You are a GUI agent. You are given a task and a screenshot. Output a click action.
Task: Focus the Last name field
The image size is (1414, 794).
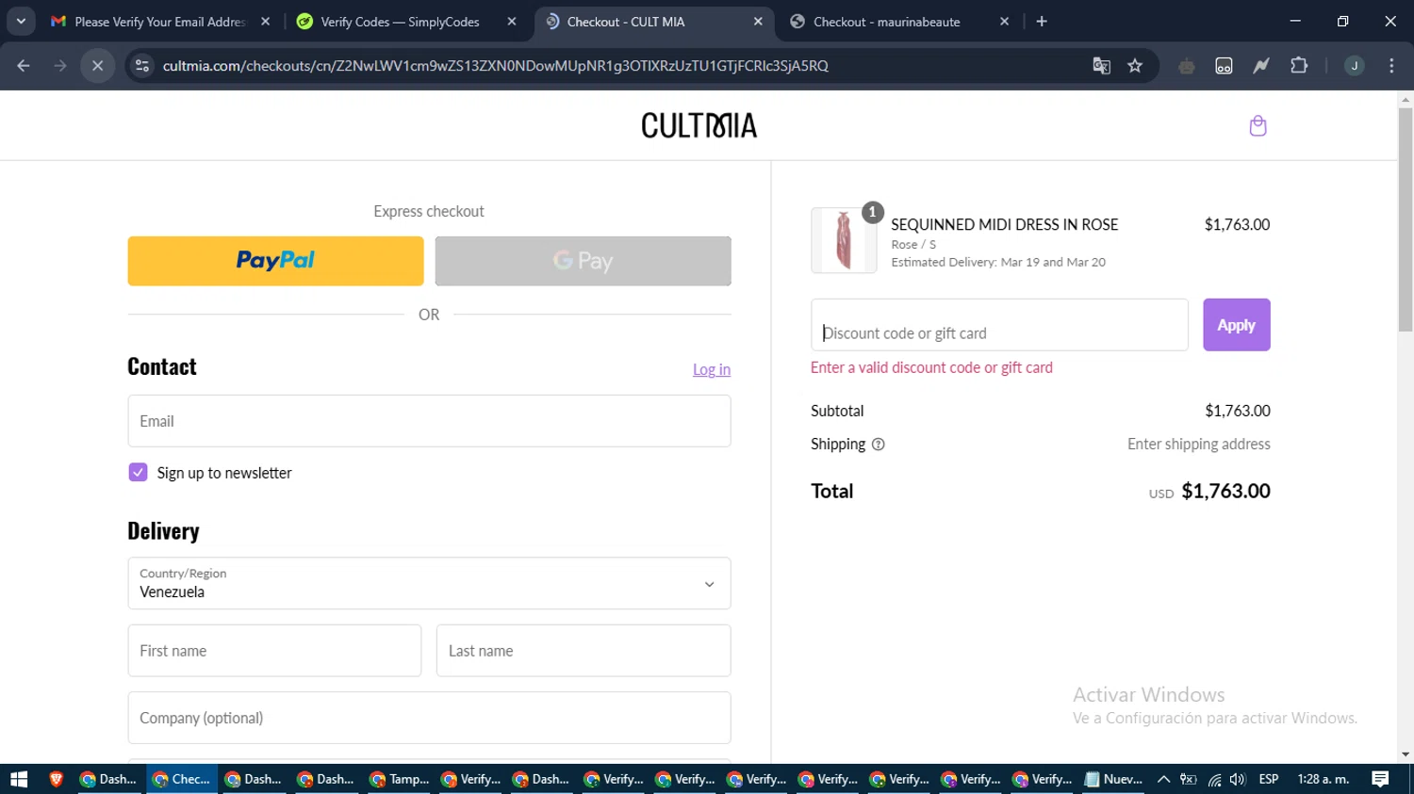point(584,651)
